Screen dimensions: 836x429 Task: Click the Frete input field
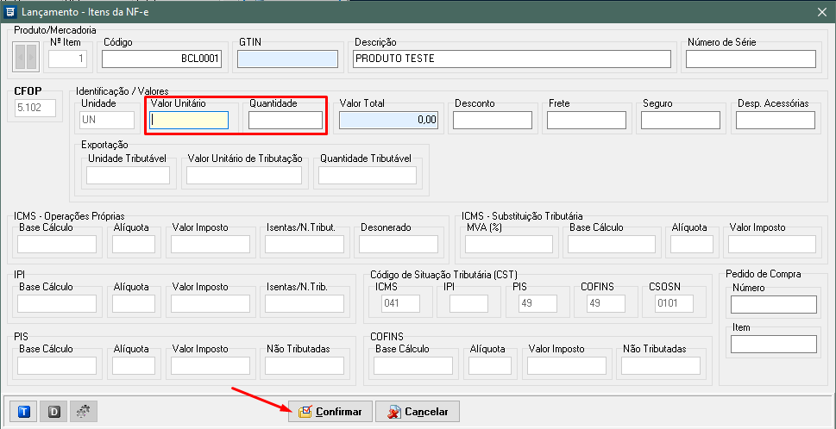pos(586,121)
